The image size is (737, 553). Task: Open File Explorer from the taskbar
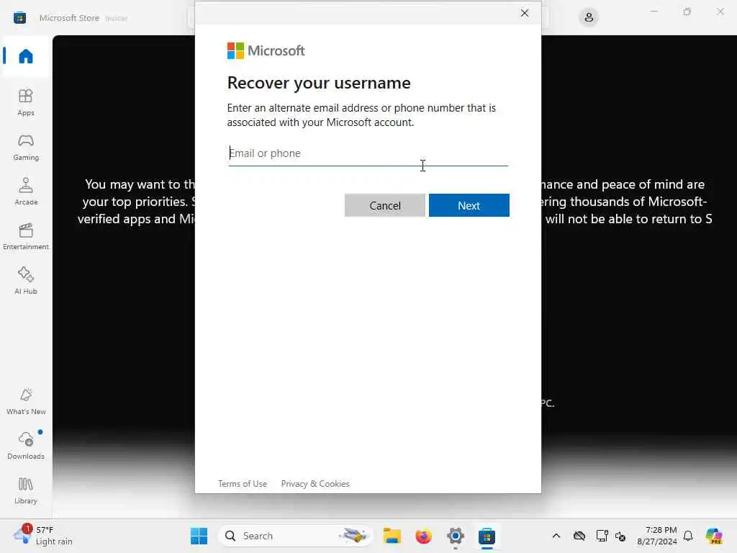pyautogui.click(x=392, y=536)
